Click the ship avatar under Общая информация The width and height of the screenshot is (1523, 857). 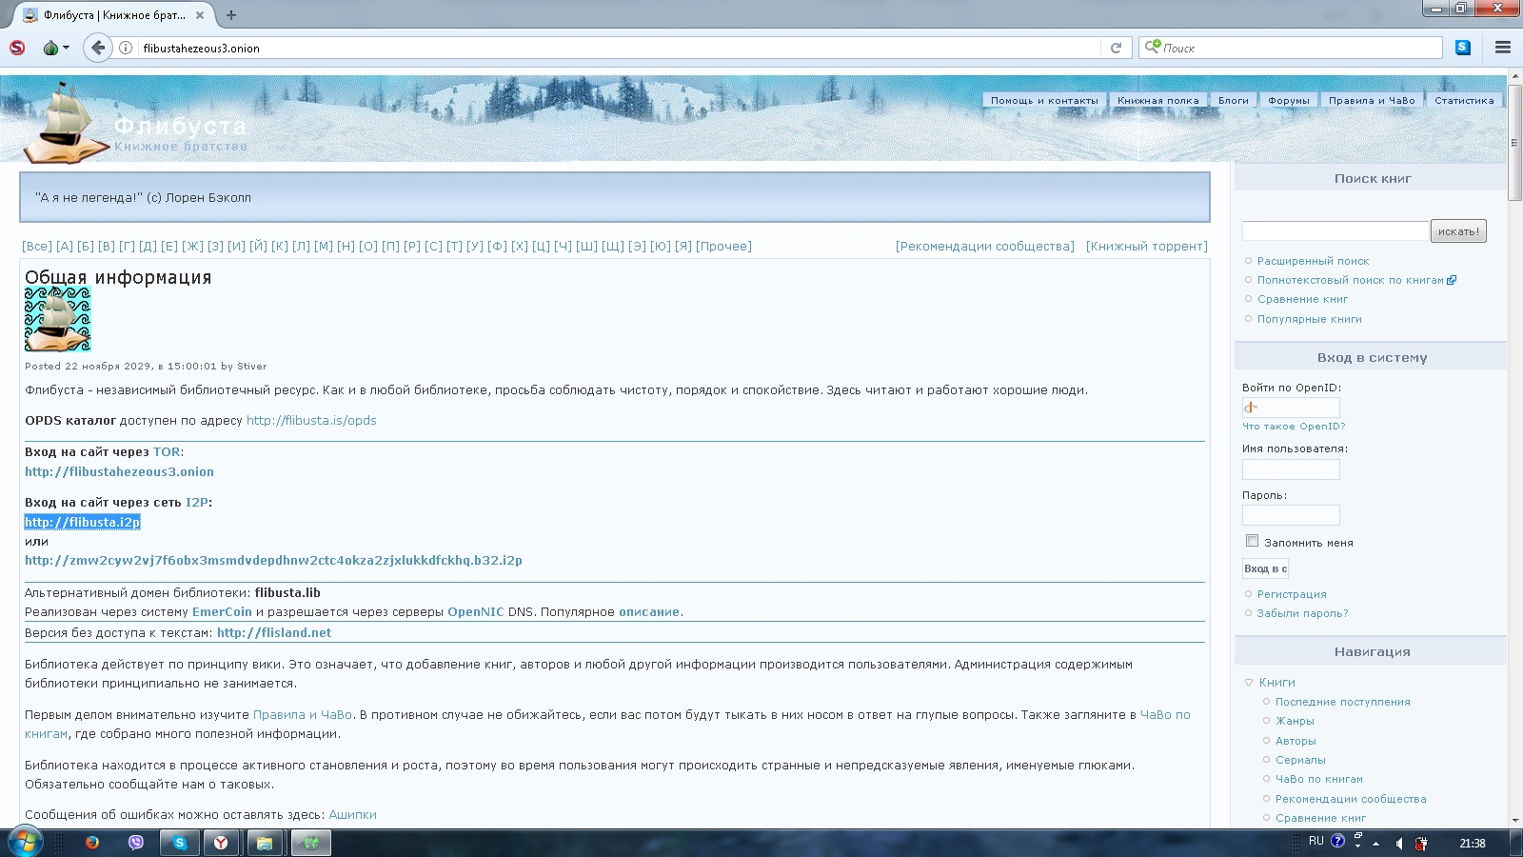[58, 319]
